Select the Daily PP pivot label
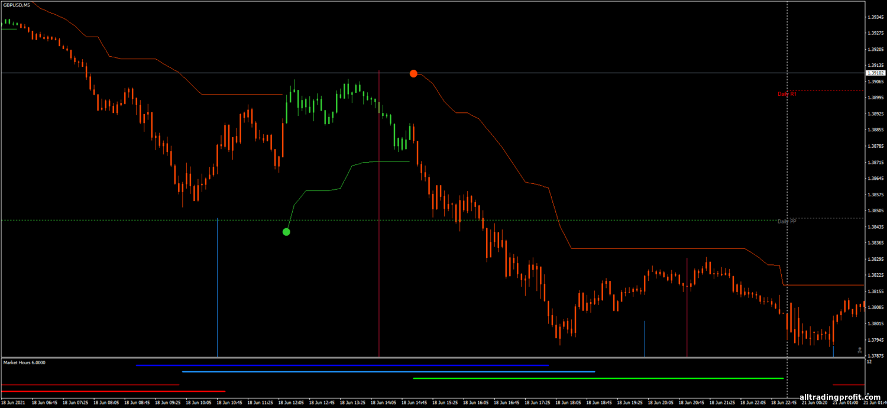887x408 pixels. (x=787, y=221)
